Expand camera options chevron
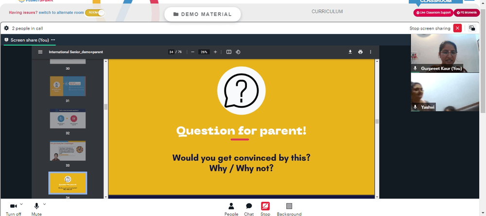This screenshot has height=216, width=486. (21, 204)
